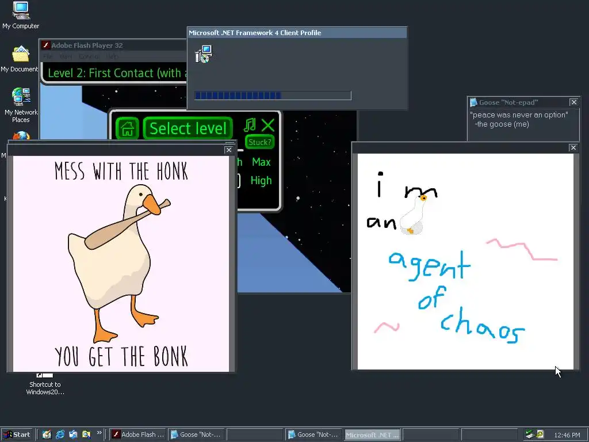Switch to first Goose "Not-... taskbar button
Viewport: 589px width, 442px height.
click(x=197, y=435)
